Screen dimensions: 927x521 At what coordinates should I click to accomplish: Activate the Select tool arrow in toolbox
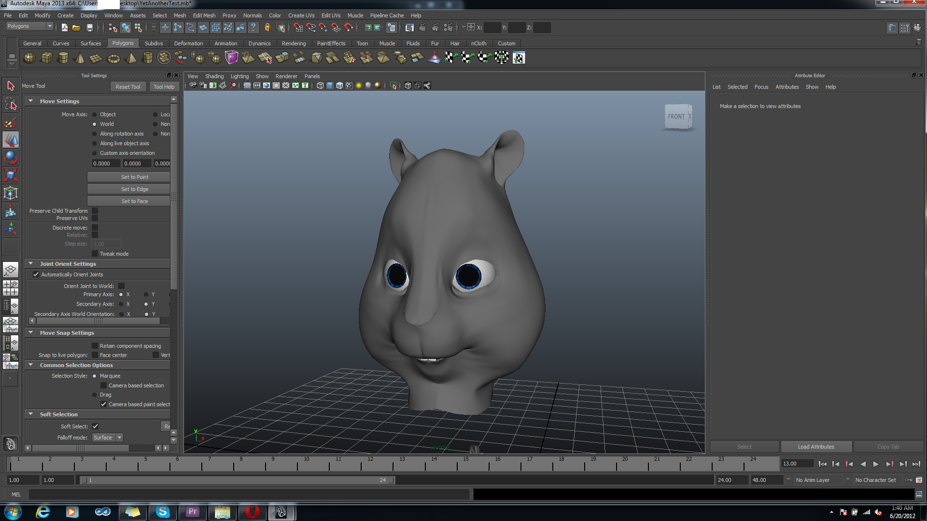(x=11, y=86)
